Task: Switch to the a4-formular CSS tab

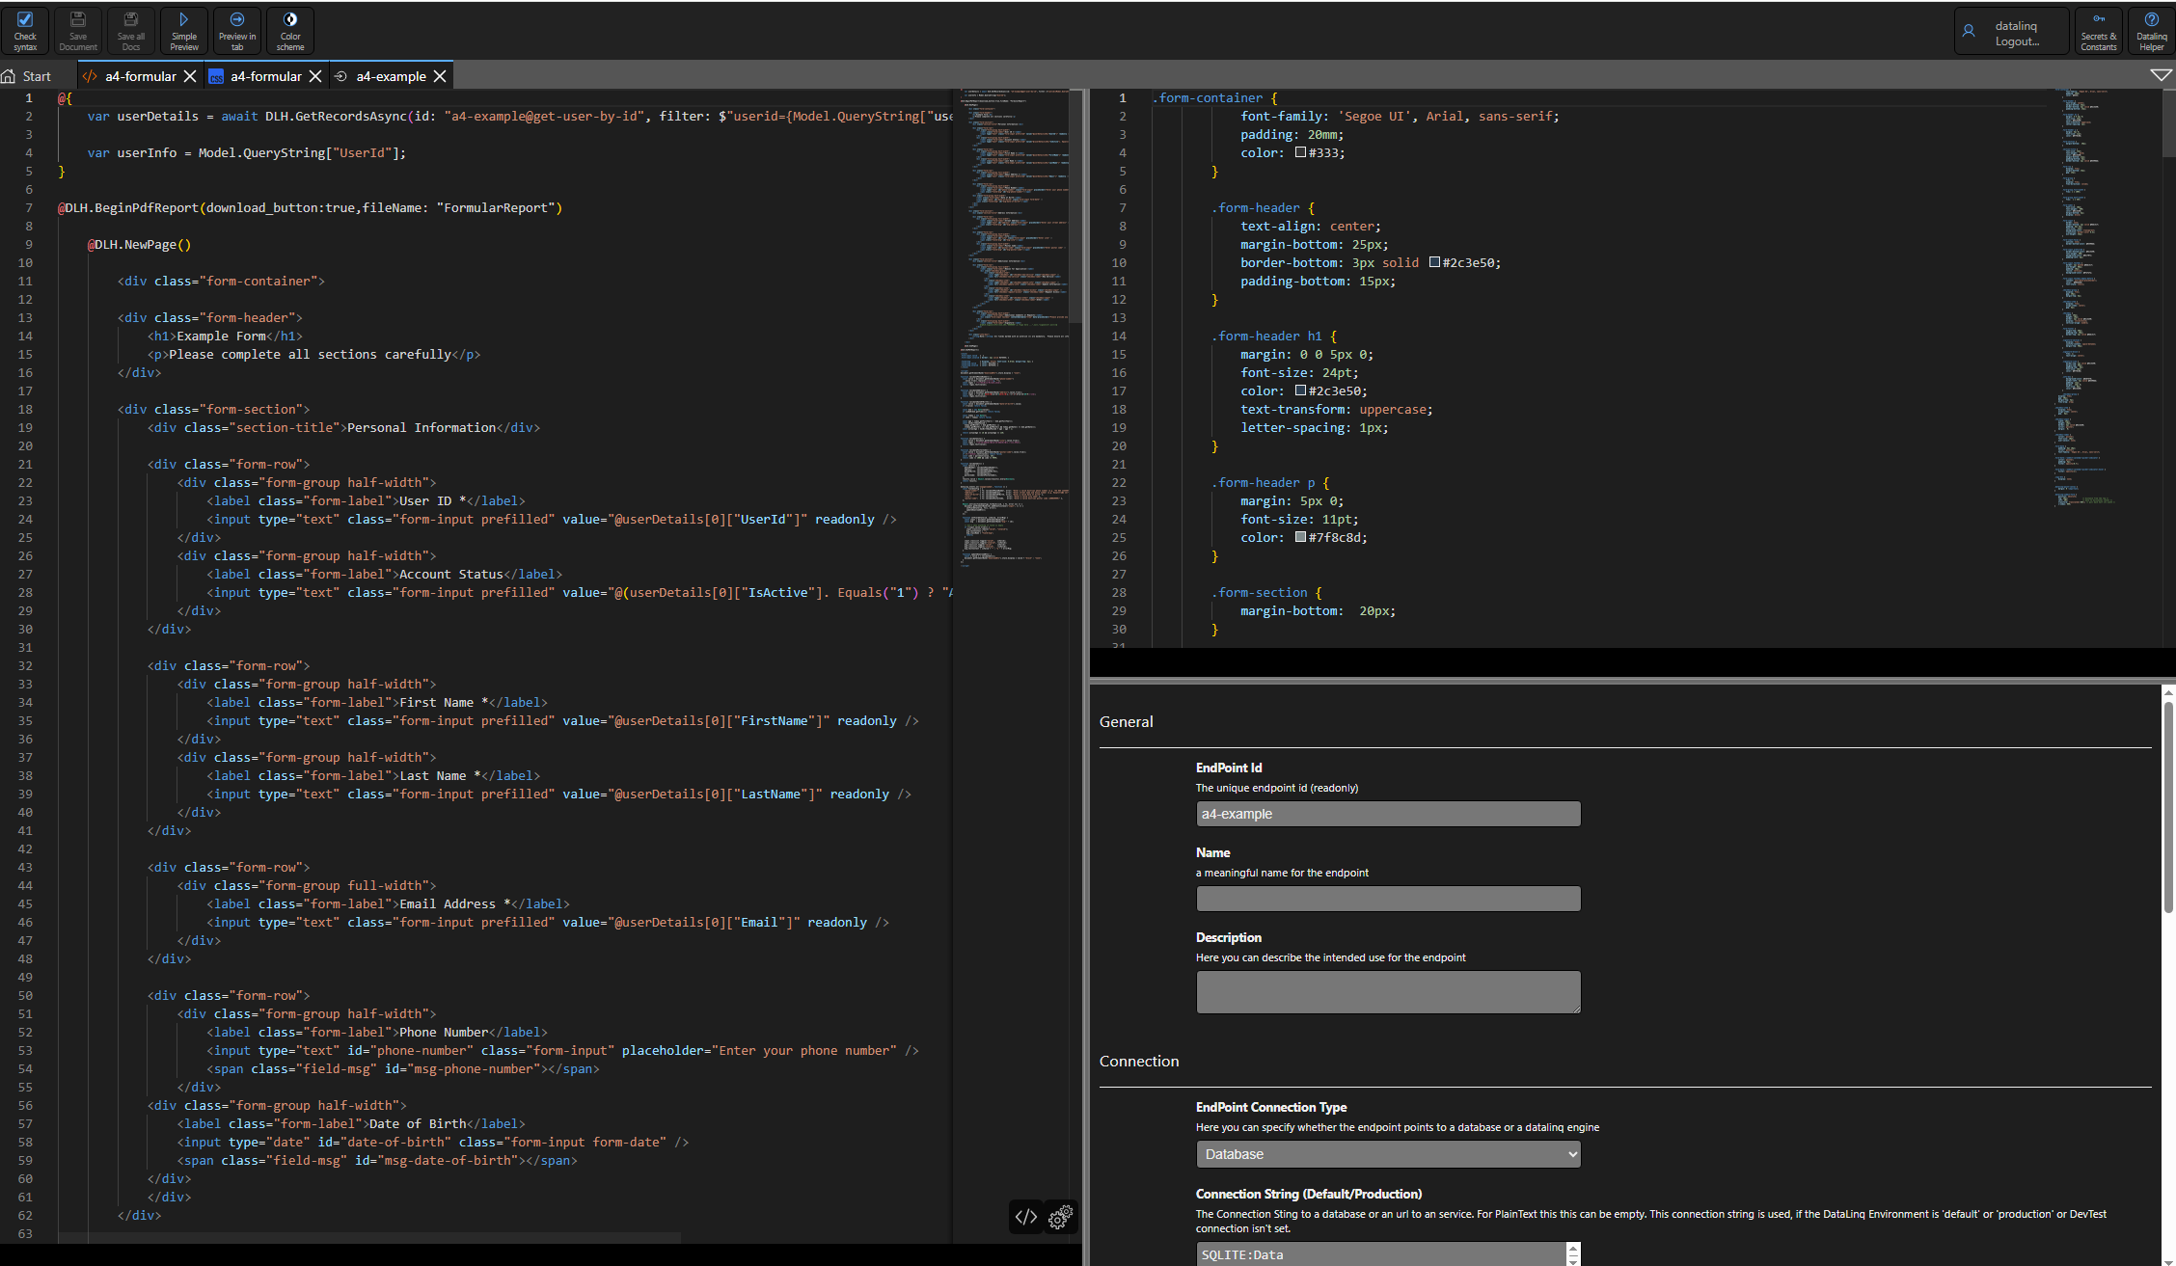Action: point(265,76)
